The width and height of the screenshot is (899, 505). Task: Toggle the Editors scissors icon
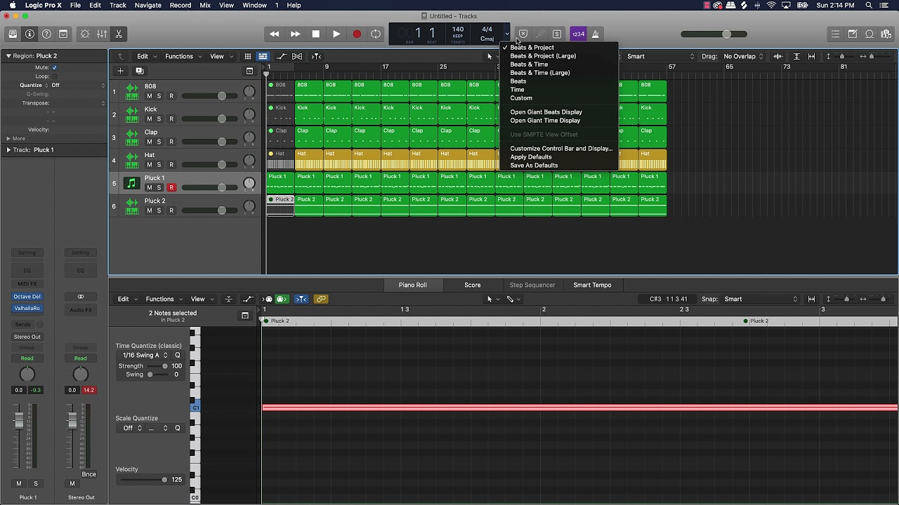(x=119, y=34)
